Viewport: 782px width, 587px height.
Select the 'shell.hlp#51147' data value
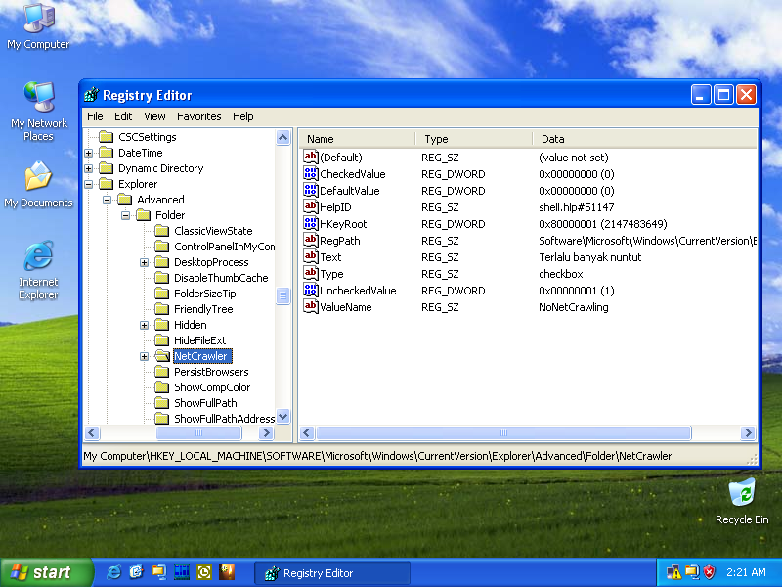click(576, 207)
